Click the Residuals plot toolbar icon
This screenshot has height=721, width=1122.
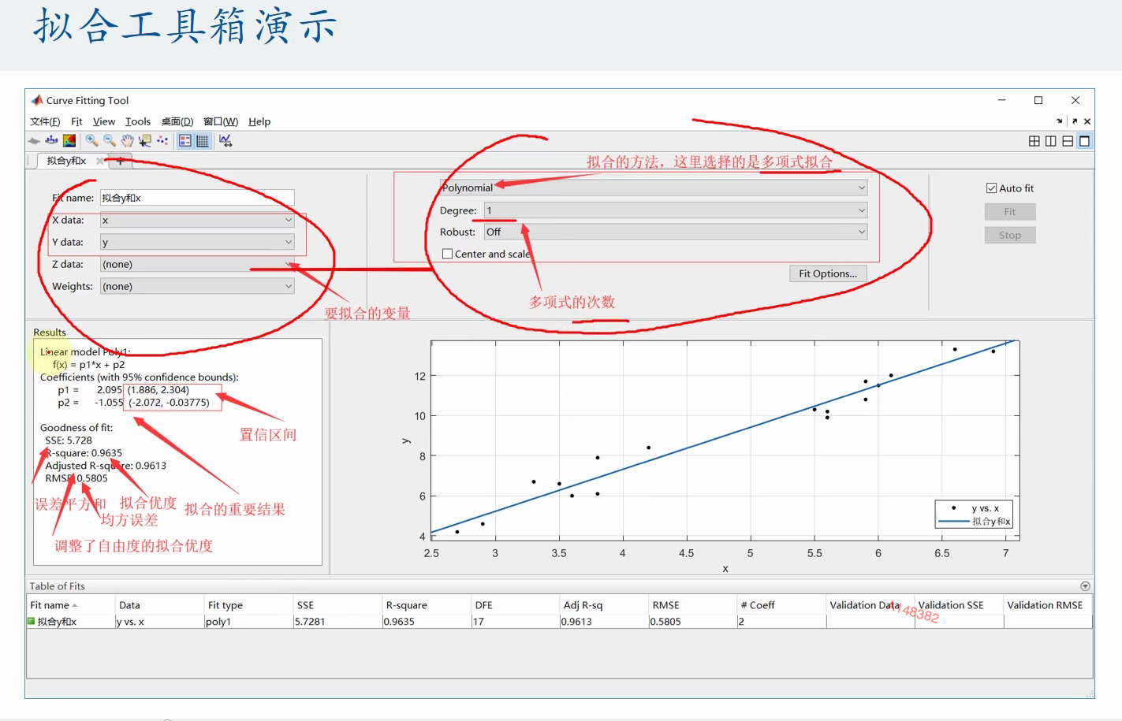51,140
